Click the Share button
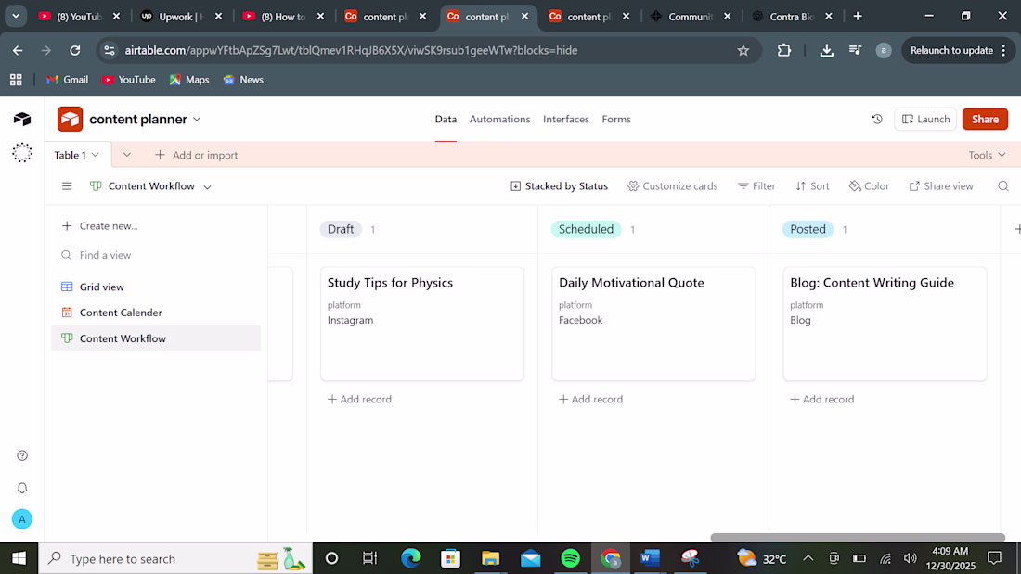Screen dimensions: 1021x574 click(985, 119)
